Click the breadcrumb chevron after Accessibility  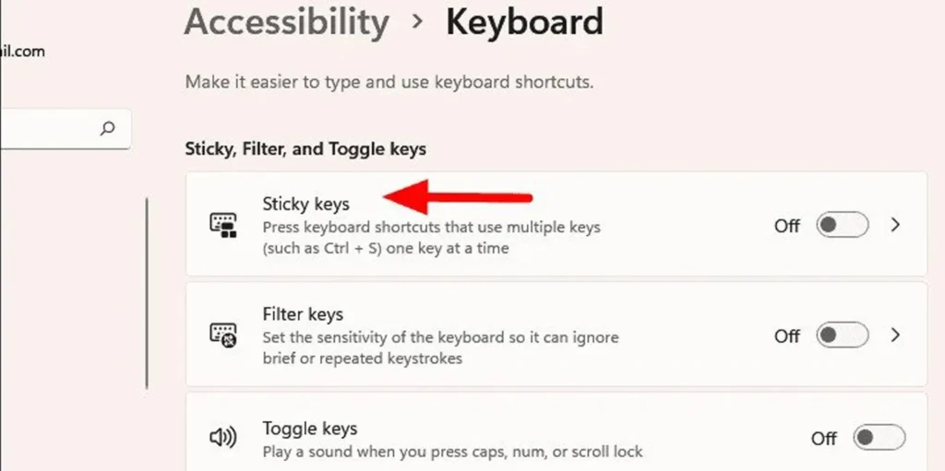click(417, 22)
